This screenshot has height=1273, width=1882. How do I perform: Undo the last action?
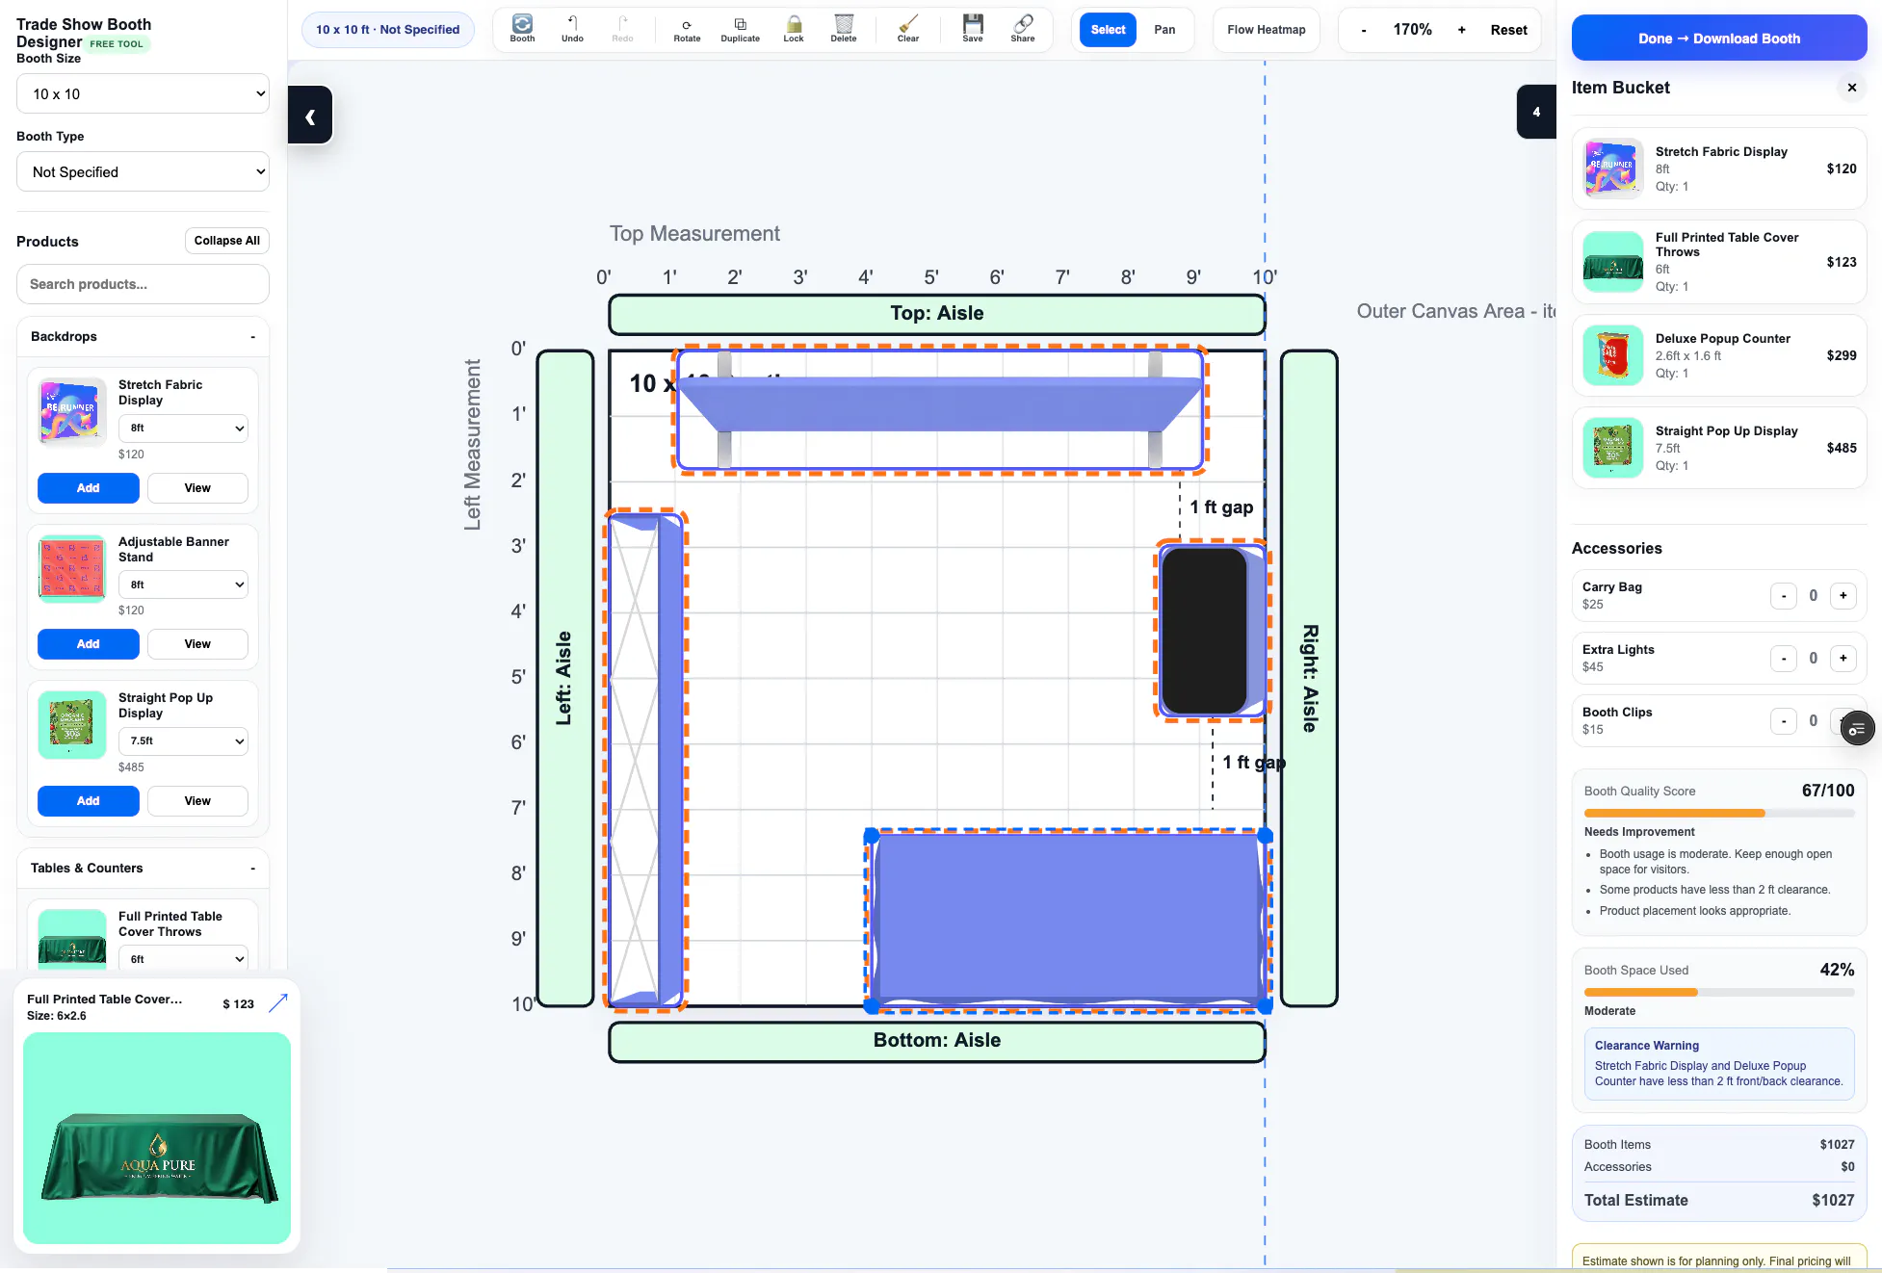[572, 29]
